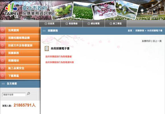Click the circle icon beside 法規查詢
The height and width of the screenshot is (114, 165).
[x=3, y=30]
